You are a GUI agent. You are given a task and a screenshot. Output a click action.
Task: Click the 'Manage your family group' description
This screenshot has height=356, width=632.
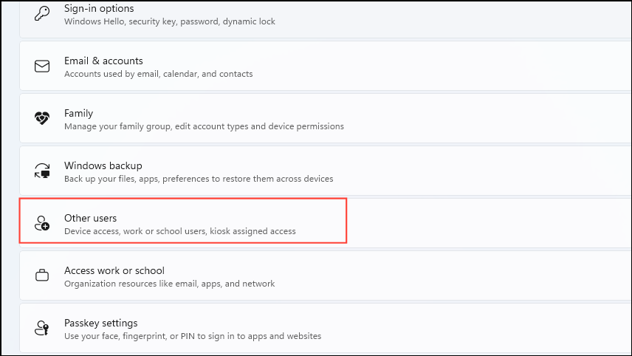point(204,126)
